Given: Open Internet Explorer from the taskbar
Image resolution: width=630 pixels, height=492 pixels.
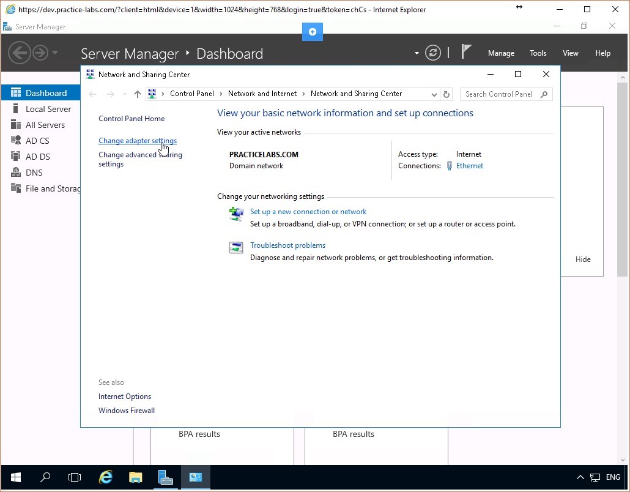Looking at the screenshot, I should pyautogui.click(x=106, y=477).
